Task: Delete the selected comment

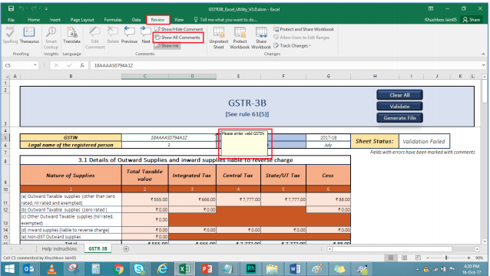Action: coord(113,35)
